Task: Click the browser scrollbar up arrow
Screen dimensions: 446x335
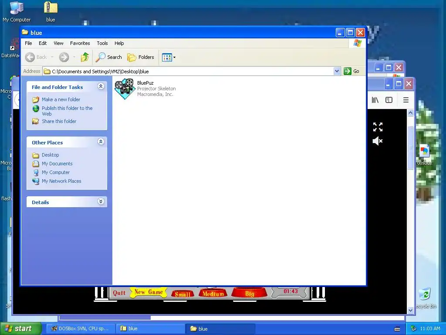Action: point(410,113)
